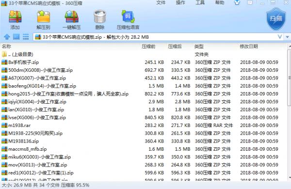Select file 500dm(XG008)-小俊工作室.zip
Viewport: 291px width, 189px height.
point(144,70)
